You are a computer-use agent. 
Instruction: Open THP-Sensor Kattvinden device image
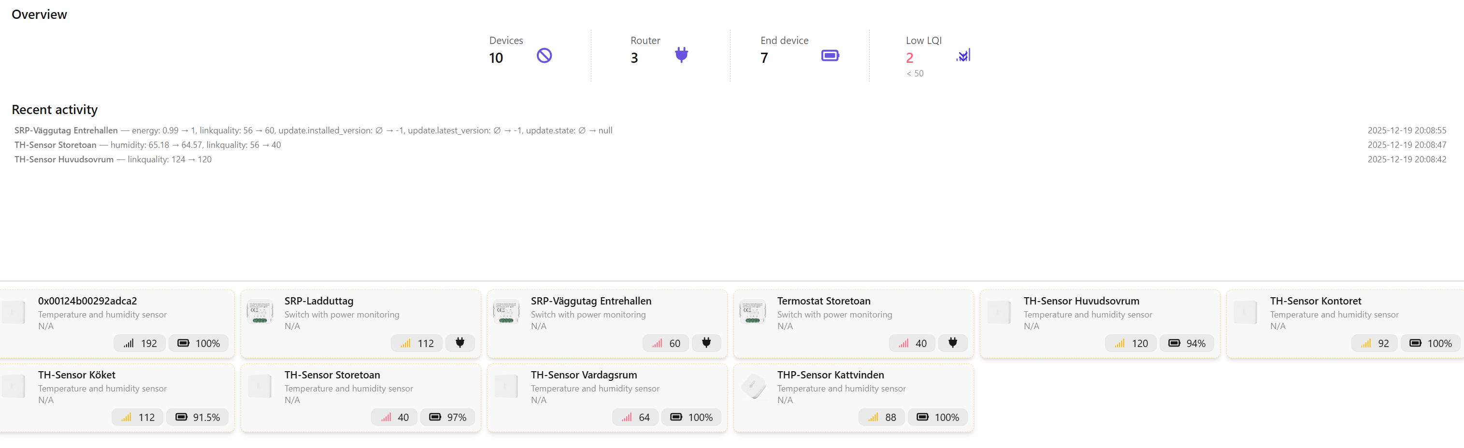click(753, 387)
